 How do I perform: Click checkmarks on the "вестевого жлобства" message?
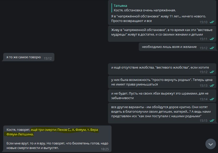[212, 72]
